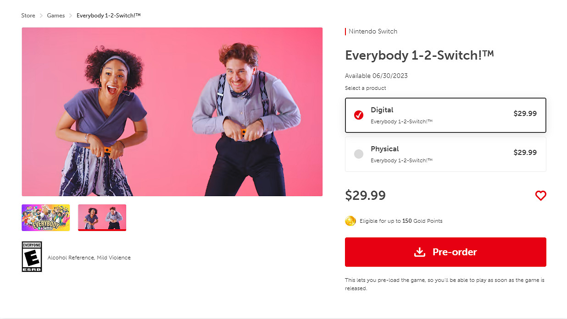
Task: Choose the Physical product option card
Action: (445, 154)
